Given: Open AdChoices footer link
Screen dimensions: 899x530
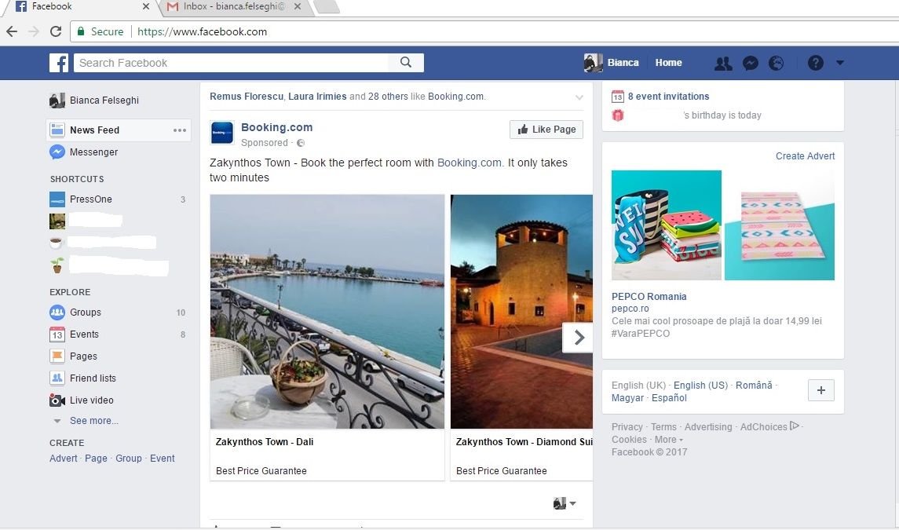Looking at the screenshot, I should [x=769, y=426].
